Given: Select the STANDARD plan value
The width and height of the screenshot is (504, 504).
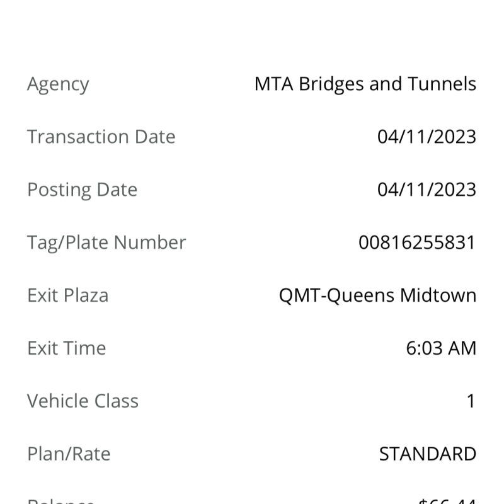Looking at the screenshot, I should tap(428, 454).
